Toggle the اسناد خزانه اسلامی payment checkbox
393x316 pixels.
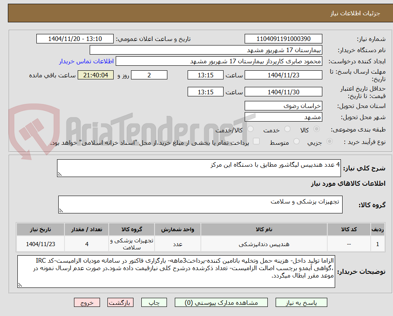(x=256, y=141)
